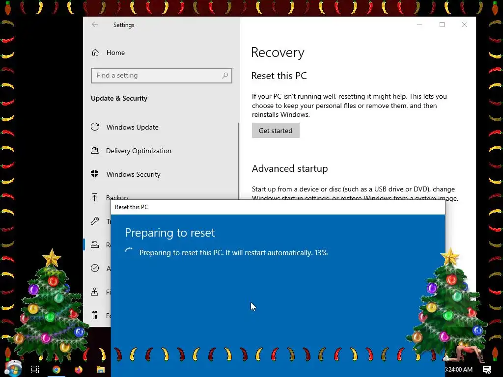Open the Start menu orb
The height and width of the screenshot is (377, 503).
[x=13, y=369]
